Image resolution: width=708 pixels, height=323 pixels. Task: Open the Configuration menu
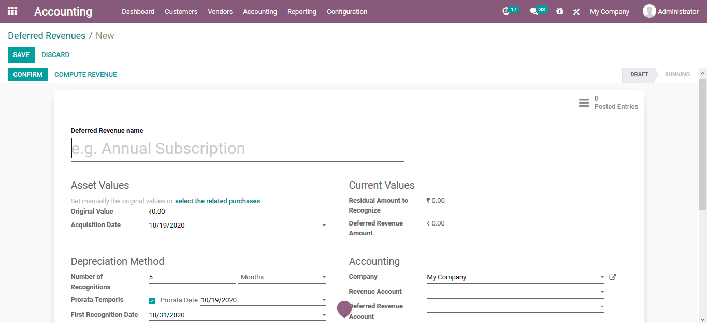(x=346, y=11)
